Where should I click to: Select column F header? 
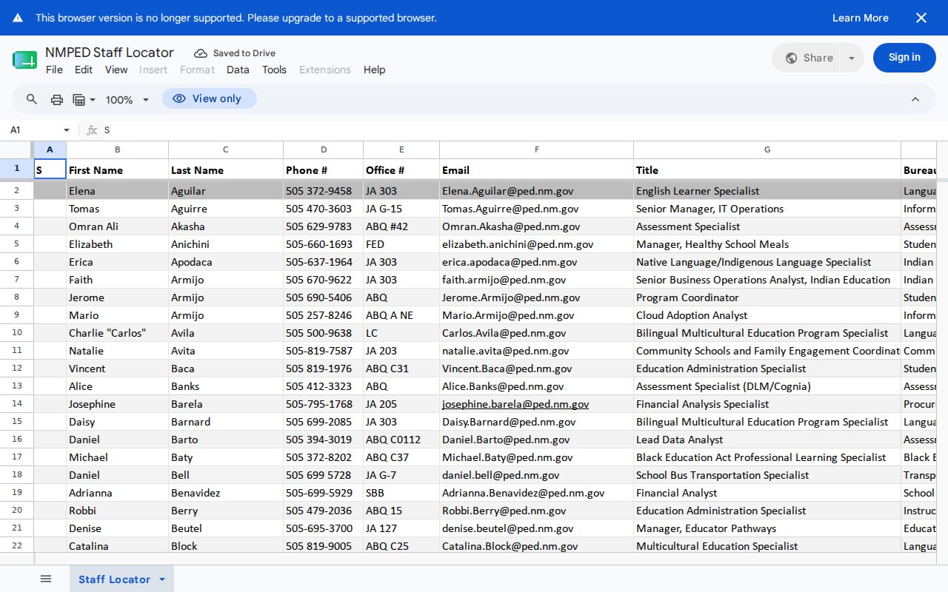pos(536,149)
